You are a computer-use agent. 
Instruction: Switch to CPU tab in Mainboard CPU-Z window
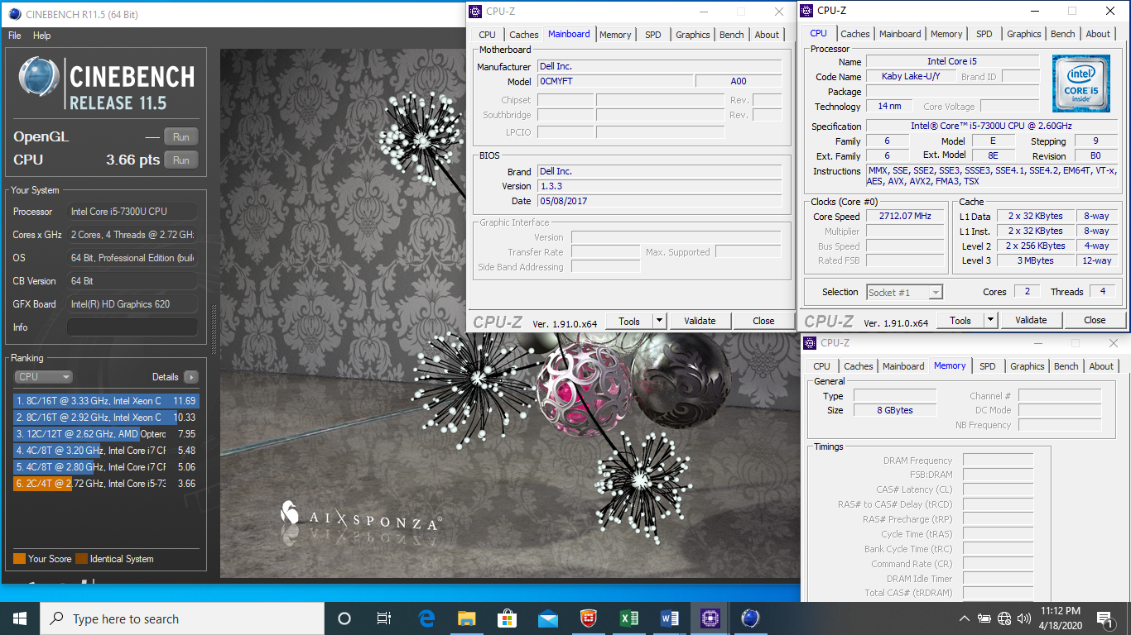click(x=488, y=35)
